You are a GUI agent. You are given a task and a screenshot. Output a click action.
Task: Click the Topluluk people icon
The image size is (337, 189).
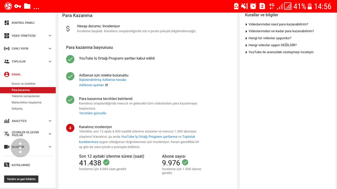tap(7, 61)
